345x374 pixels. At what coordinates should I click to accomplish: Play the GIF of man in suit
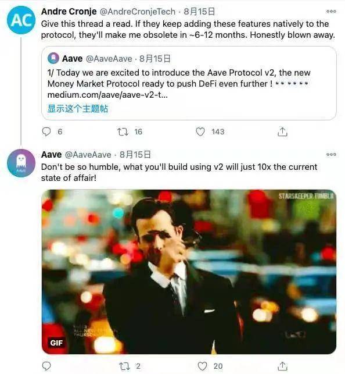click(x=189, y=272)
